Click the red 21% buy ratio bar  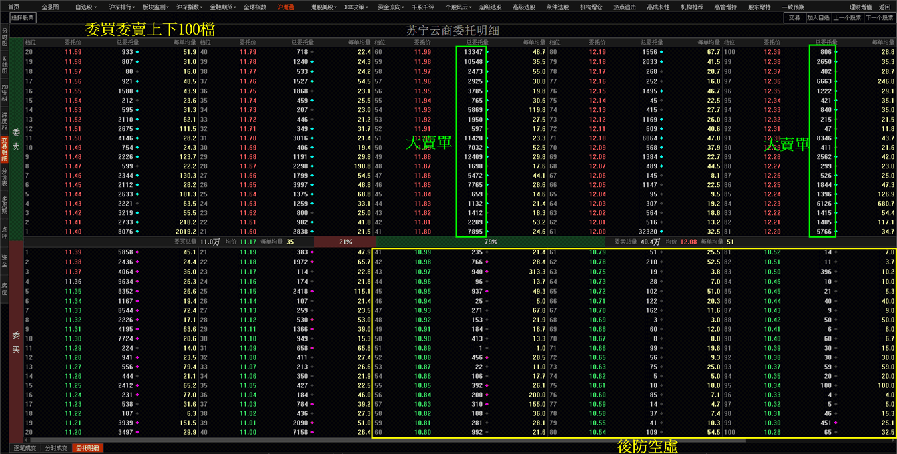(x=345, y=242)
